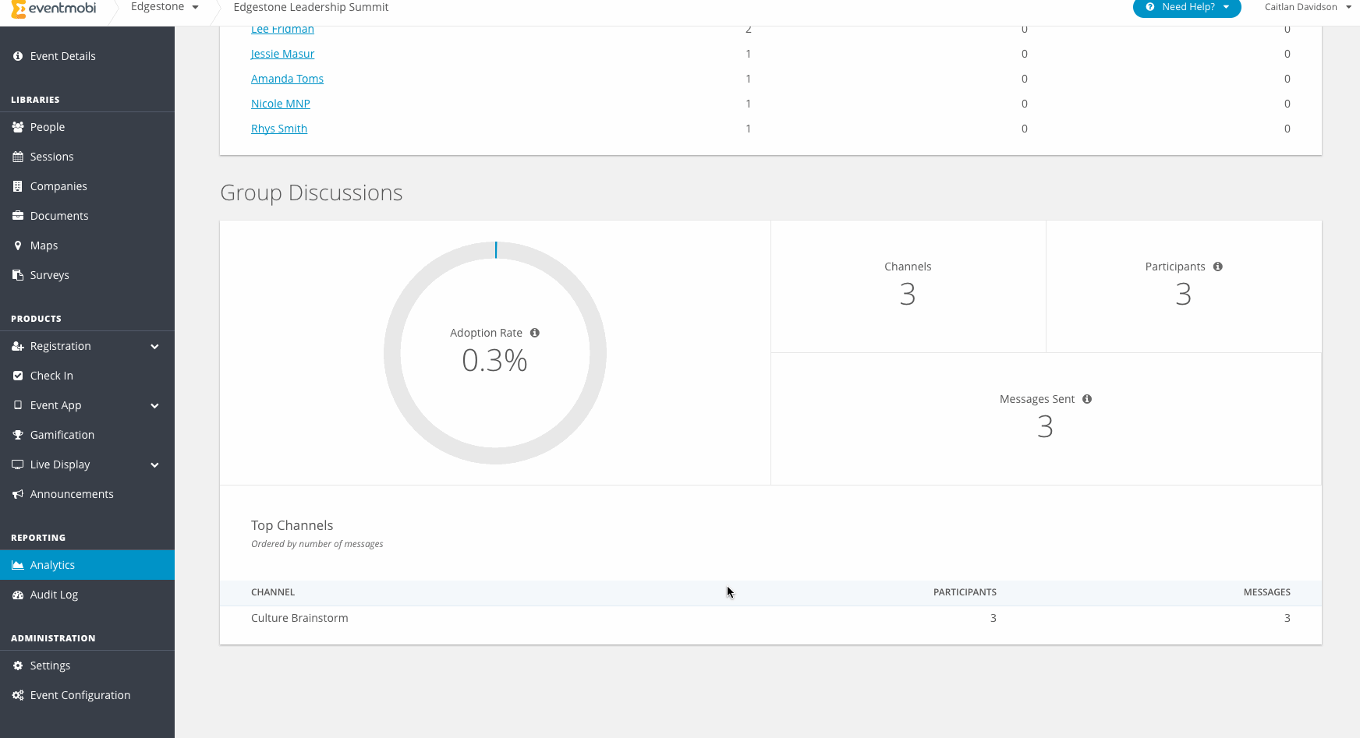Click the Settings gear icon
Viewport: 1360px width, 738px height.
18,666
